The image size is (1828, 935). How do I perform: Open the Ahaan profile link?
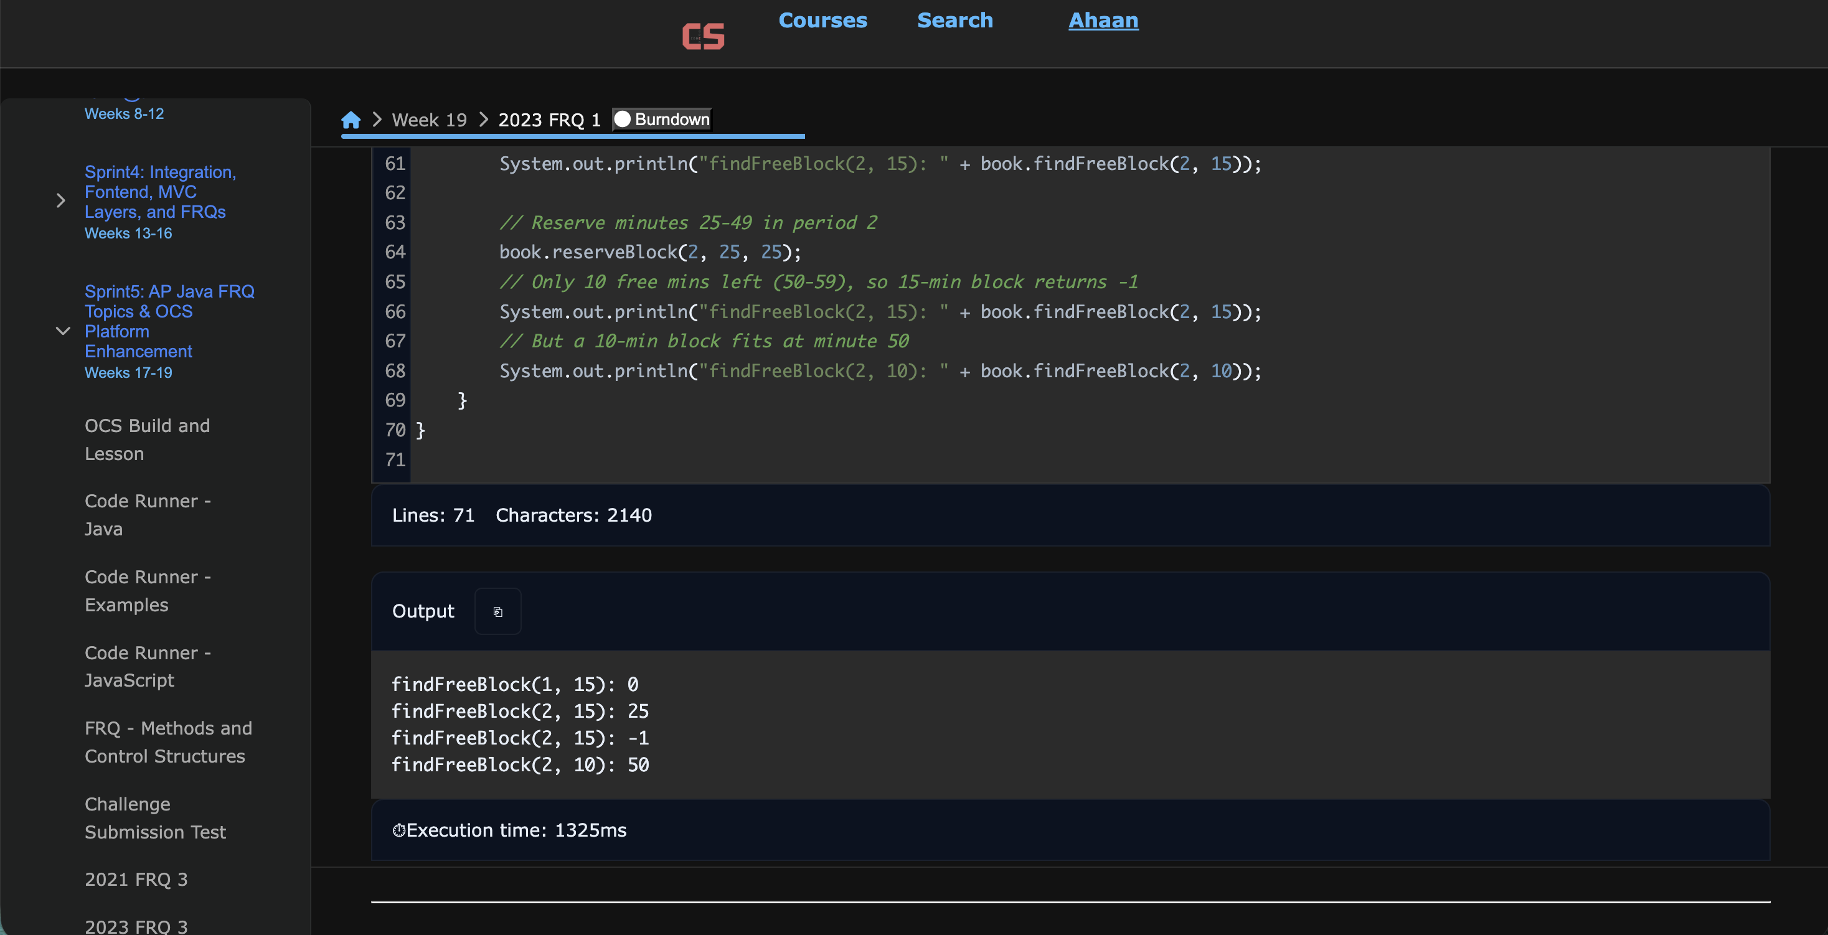[x=1103, y=21]
